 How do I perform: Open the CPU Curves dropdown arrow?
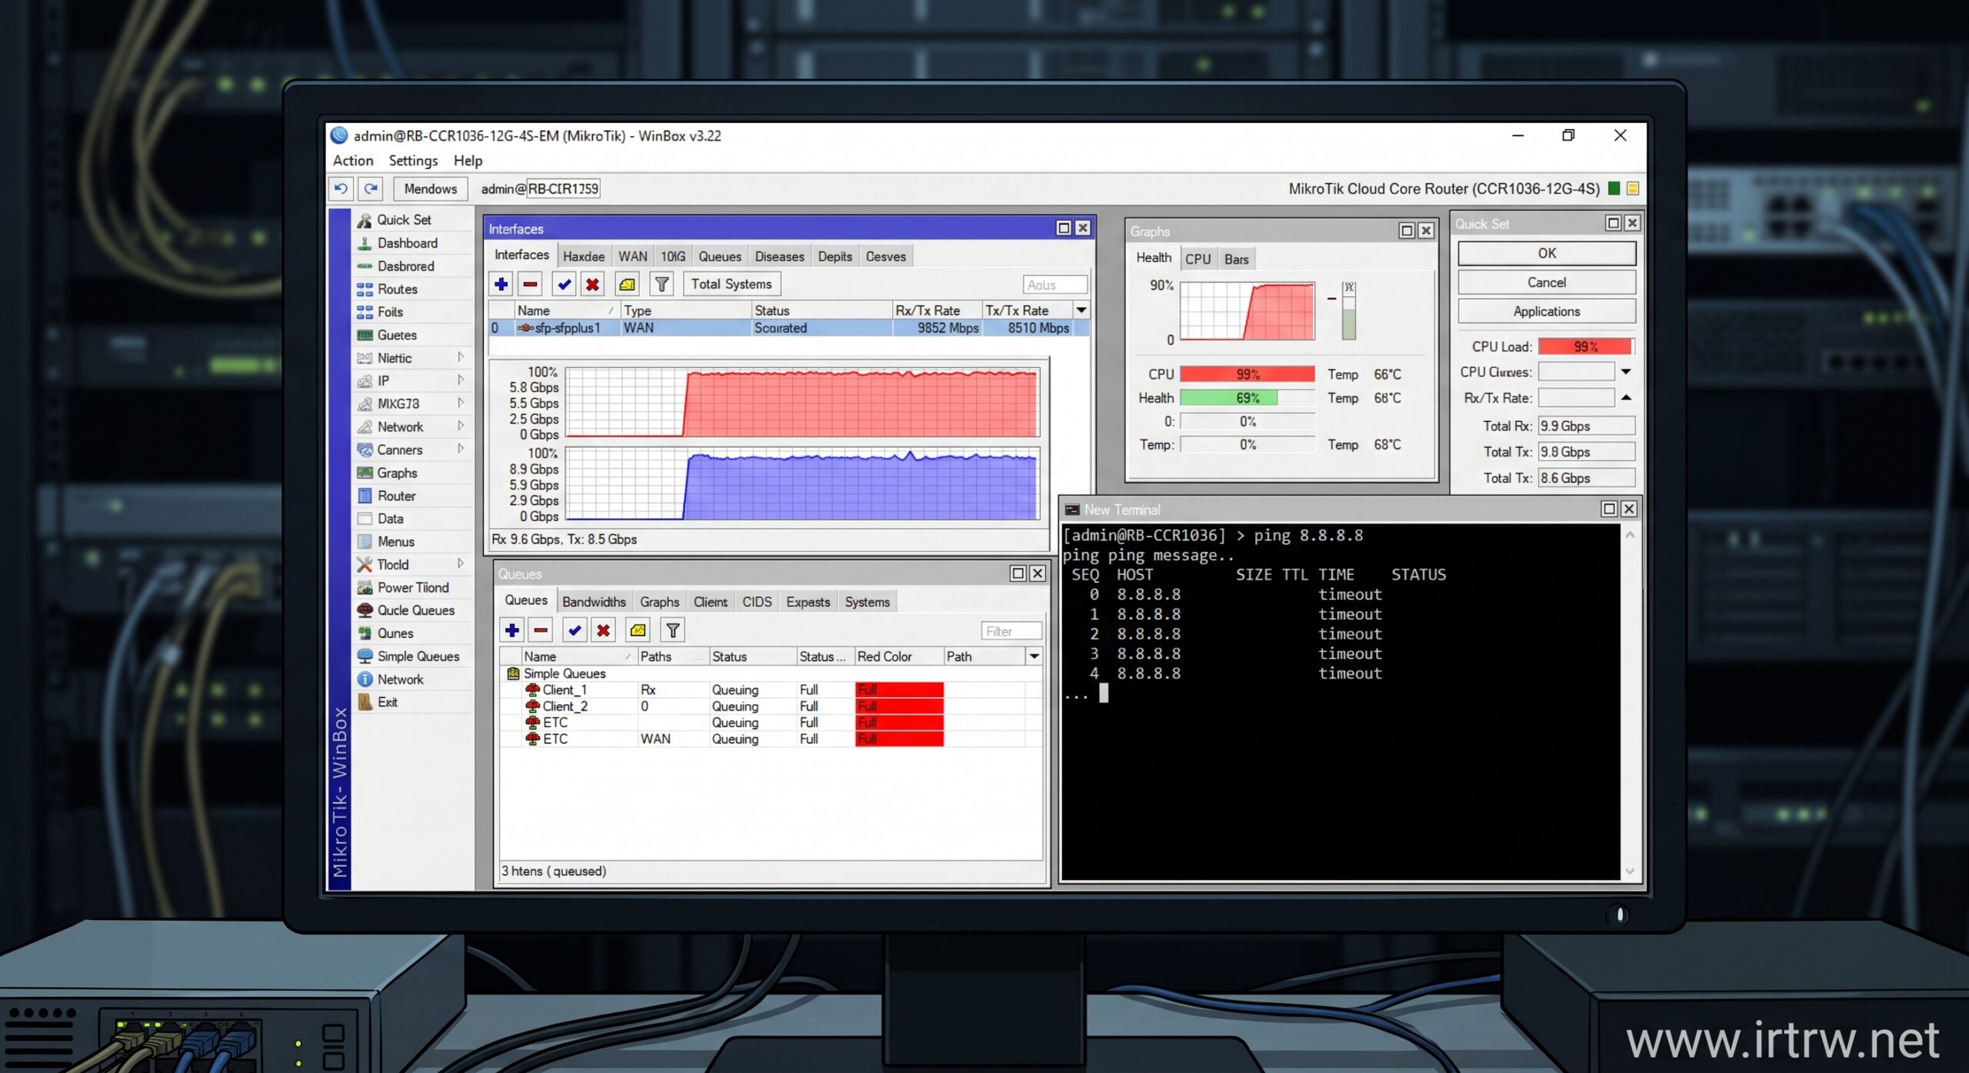click(1626, 372)
